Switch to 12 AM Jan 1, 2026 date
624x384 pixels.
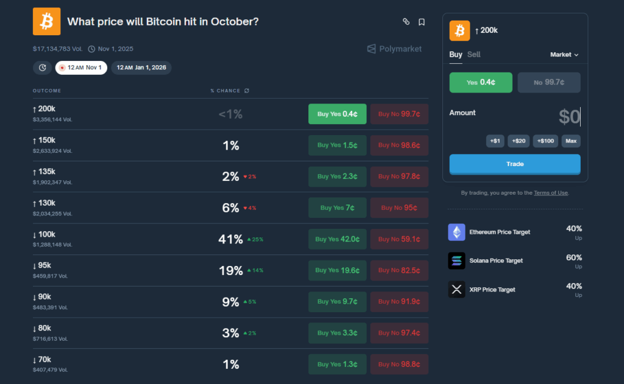(x=141, y=68)
